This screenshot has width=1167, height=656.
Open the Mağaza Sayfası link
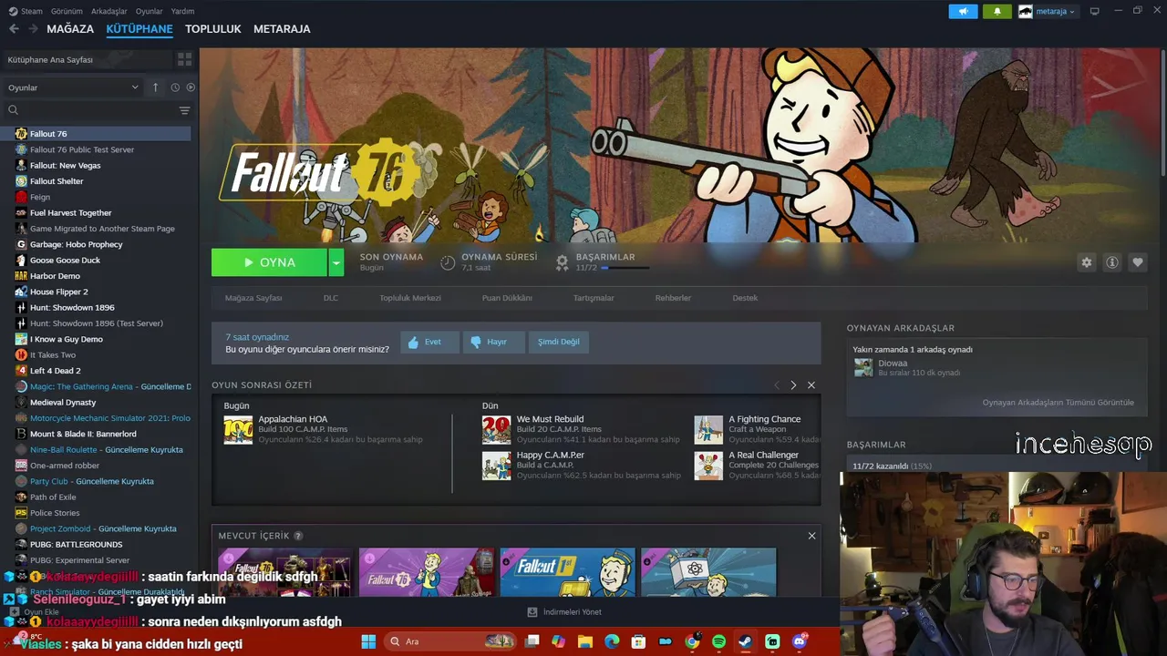point(253,298)
